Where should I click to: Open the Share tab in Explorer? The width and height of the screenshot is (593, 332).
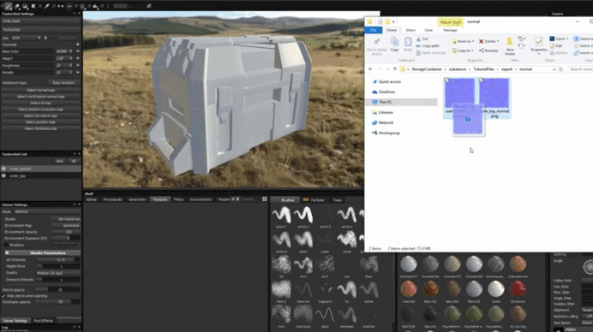click(x=410, y=30)
